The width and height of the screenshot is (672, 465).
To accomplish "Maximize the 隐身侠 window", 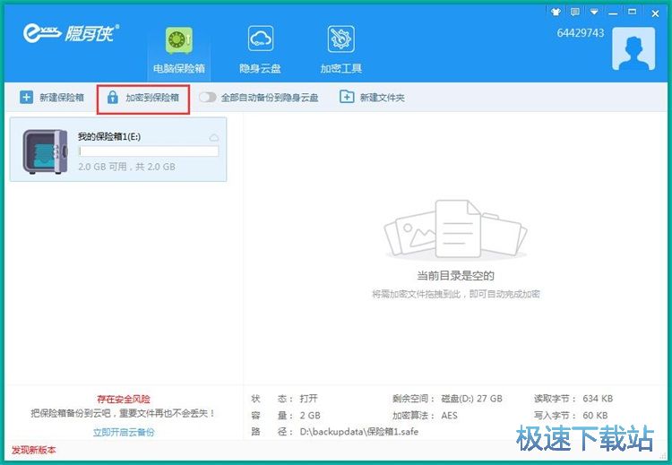I will tap(633, 12).
